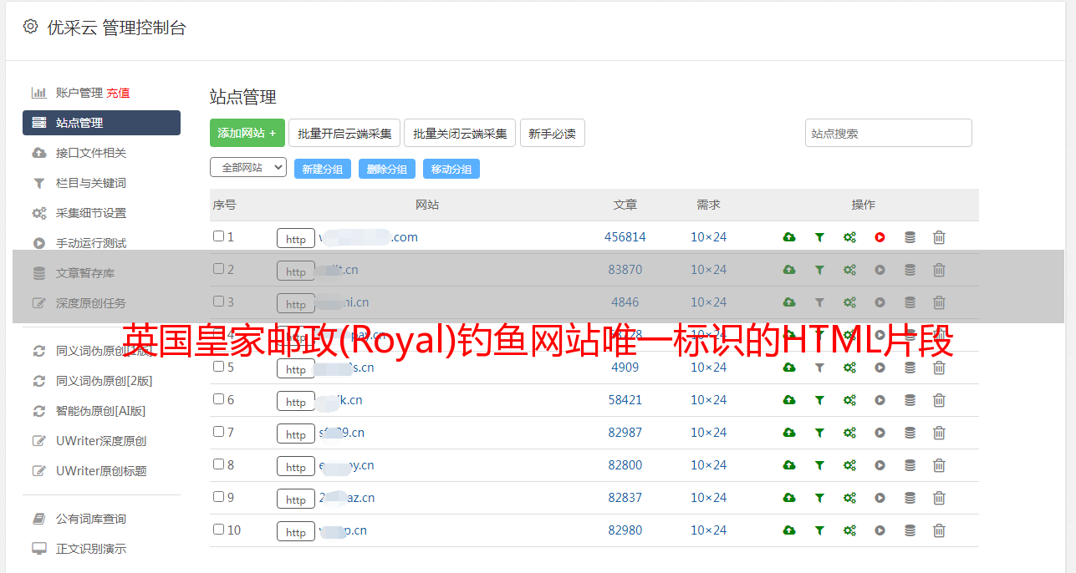Open 公有词库查询 in the sidebar
This screenshot has width=1076, height=573.
point(91,519)
